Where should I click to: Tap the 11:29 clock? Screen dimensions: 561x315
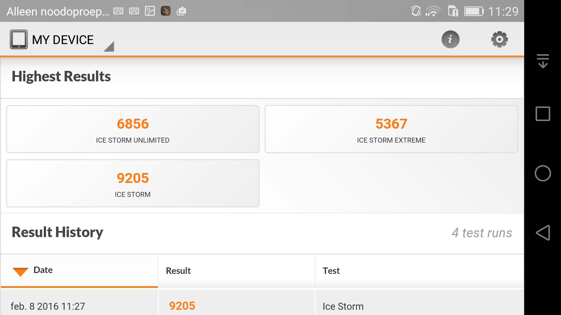point(503,12)
